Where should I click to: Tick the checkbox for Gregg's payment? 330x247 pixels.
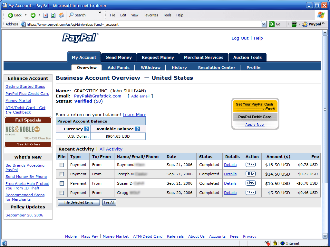coord(62,193)
